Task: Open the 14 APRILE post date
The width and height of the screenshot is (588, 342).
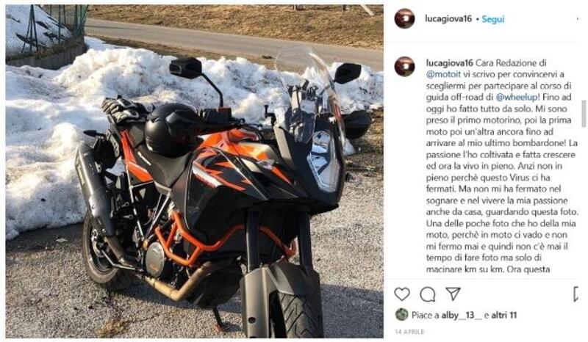Action: coord(409,332)
